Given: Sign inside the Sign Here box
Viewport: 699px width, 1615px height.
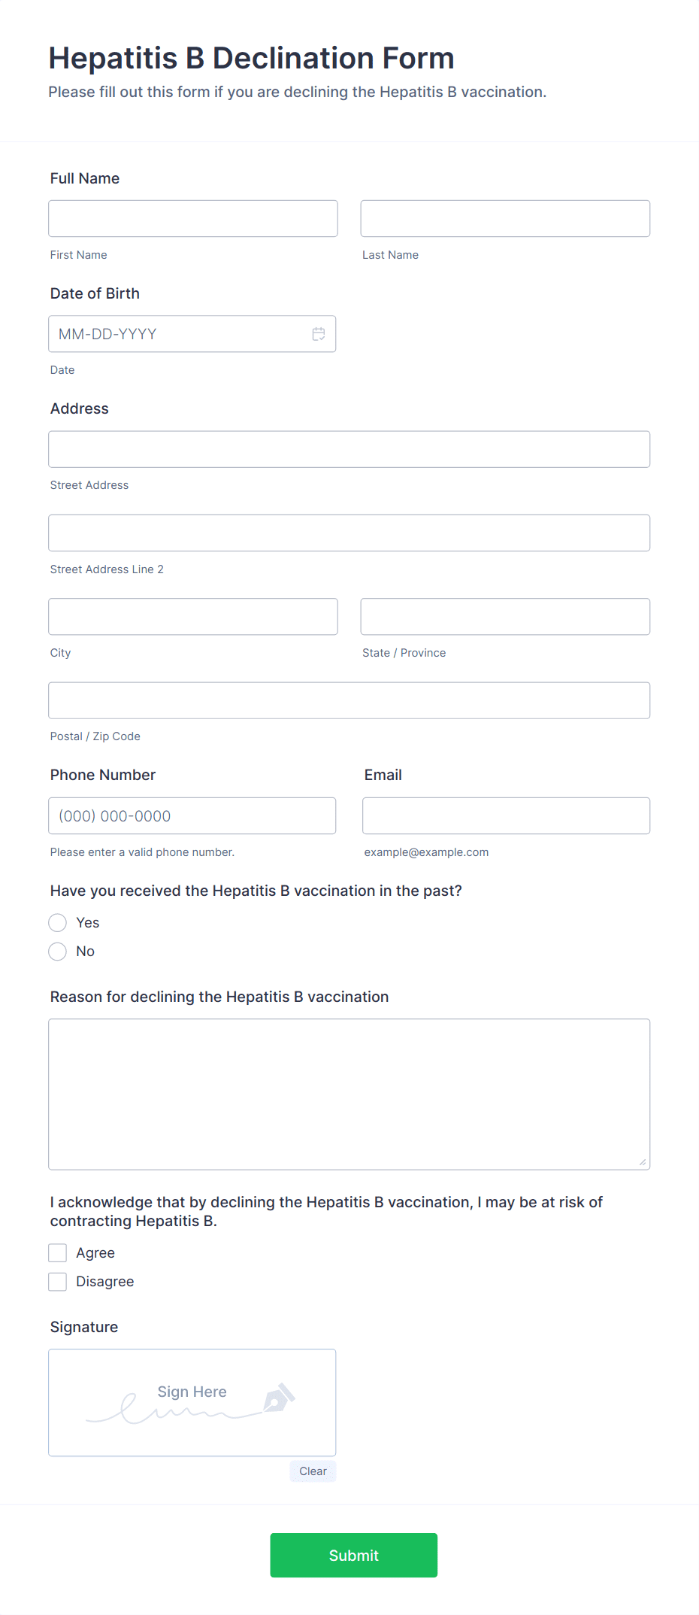Looking at the screenshot, I should click(192, 1401).
